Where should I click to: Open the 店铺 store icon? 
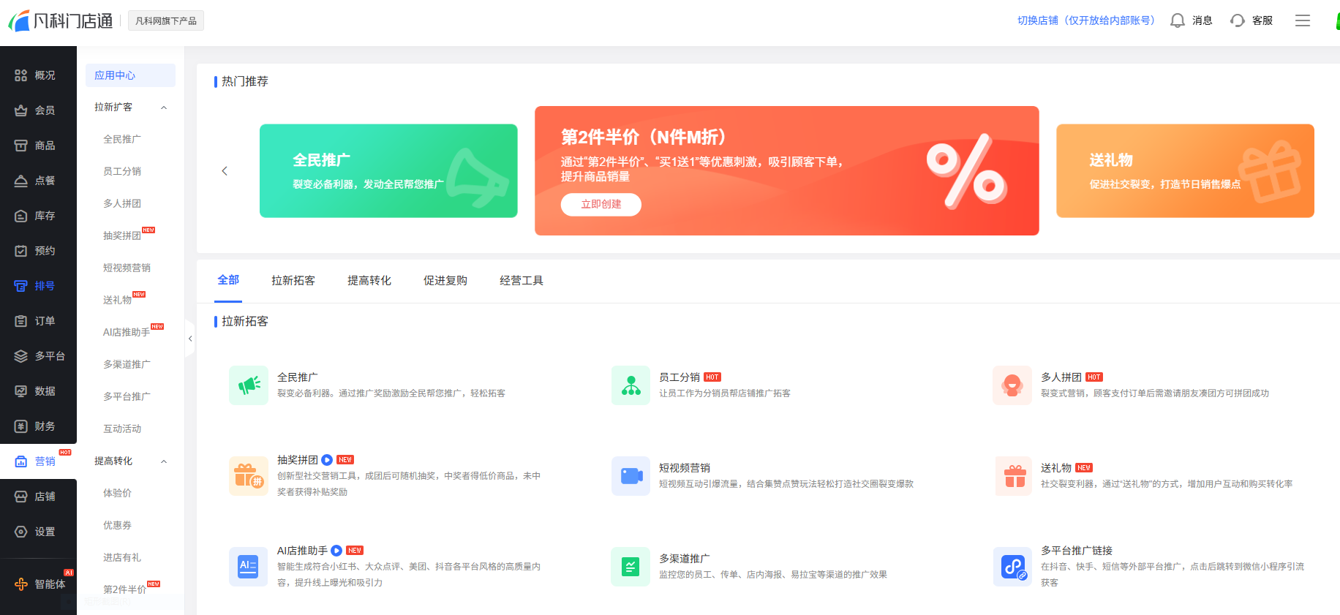tap(20, 497)
